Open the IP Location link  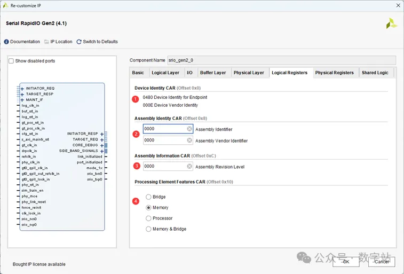[61, 42]
